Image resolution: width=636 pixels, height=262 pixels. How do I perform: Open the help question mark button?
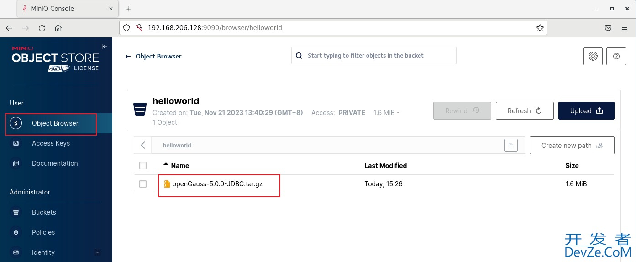616,56
